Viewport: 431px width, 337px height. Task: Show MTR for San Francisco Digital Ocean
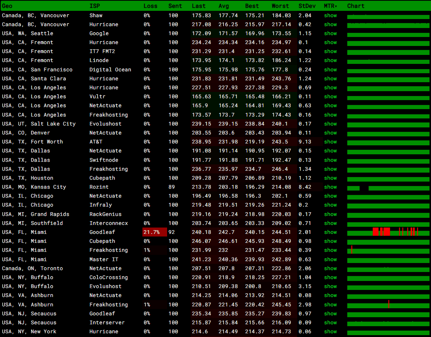[330, 70]
